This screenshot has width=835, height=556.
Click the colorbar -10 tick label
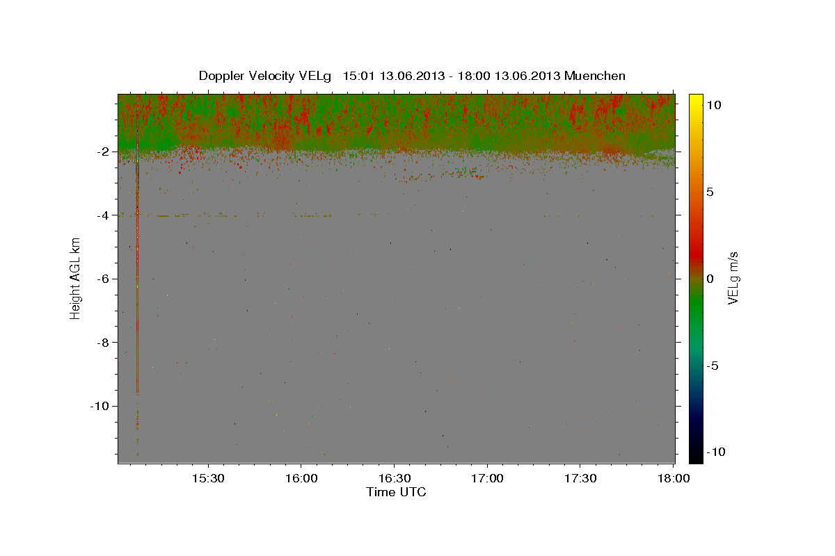(715, 452)
